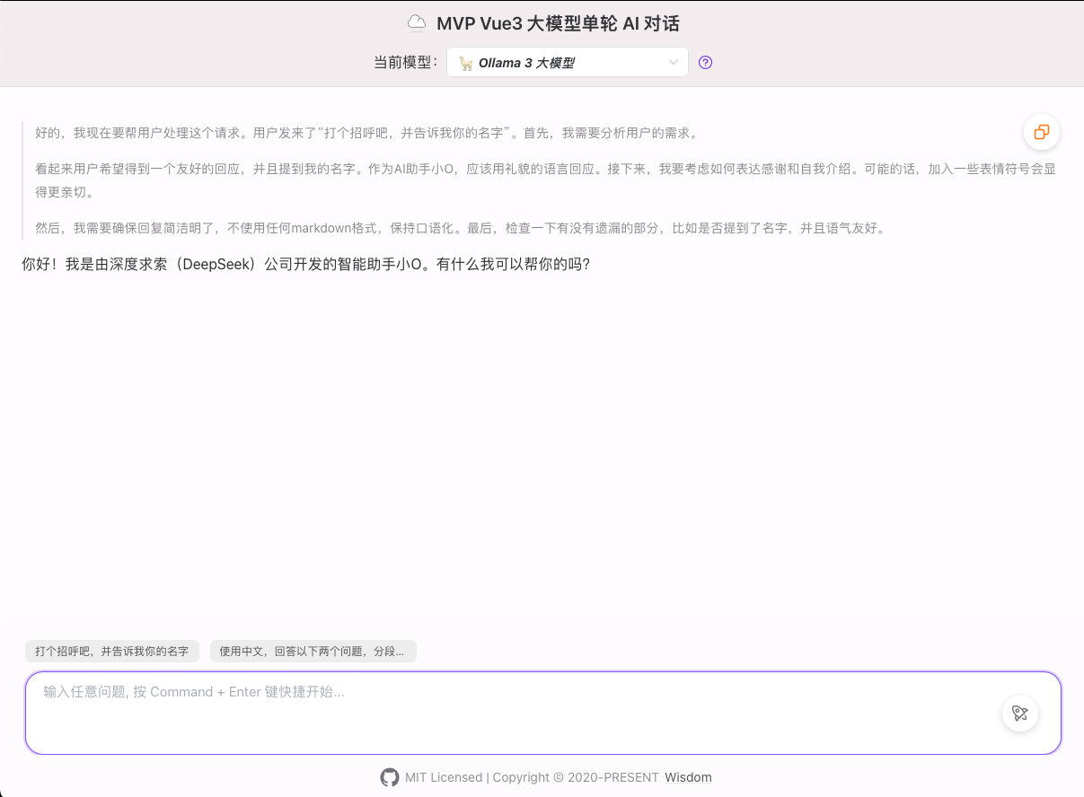The height and width of the screenshot is (797, 1084).
Task: Select the 打个招呼吧，并告诉我你的名字 prompt chip
Action: tap(111, 652)
